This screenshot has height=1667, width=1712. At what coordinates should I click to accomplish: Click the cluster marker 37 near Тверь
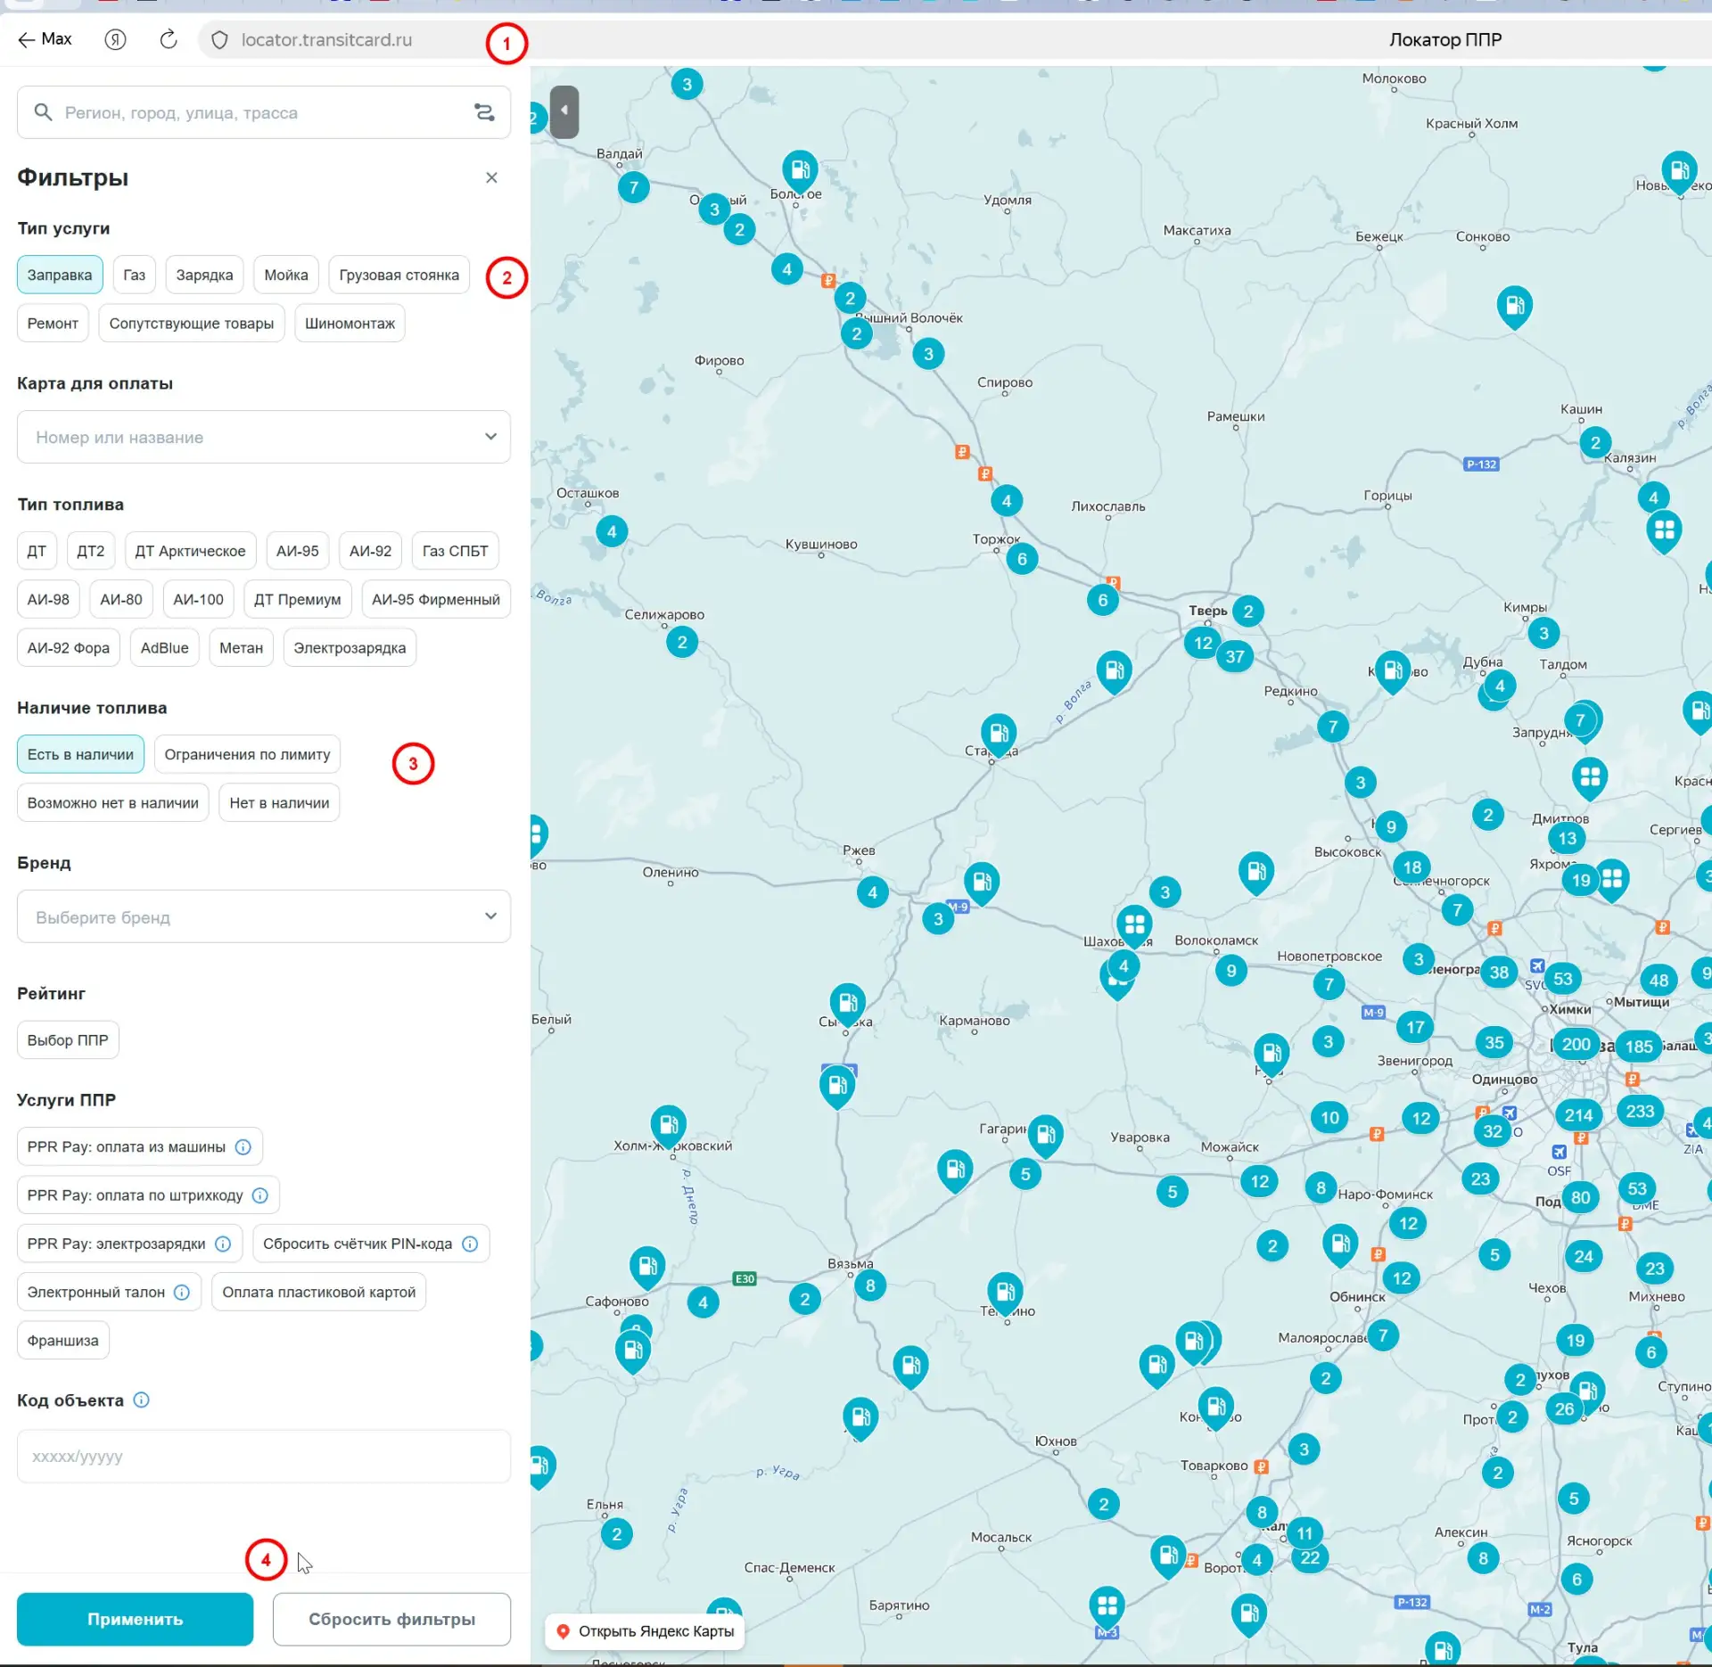1235,657
